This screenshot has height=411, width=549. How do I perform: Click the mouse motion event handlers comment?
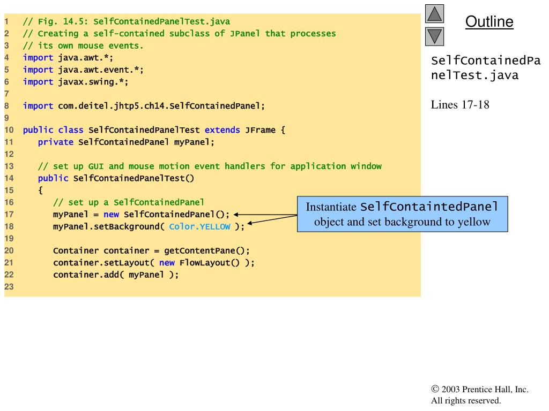coord(210,166)
